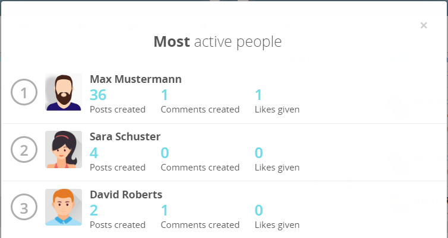Click Max Mustermann's 36 posts count
448x238 pixels.
point(97,95)
